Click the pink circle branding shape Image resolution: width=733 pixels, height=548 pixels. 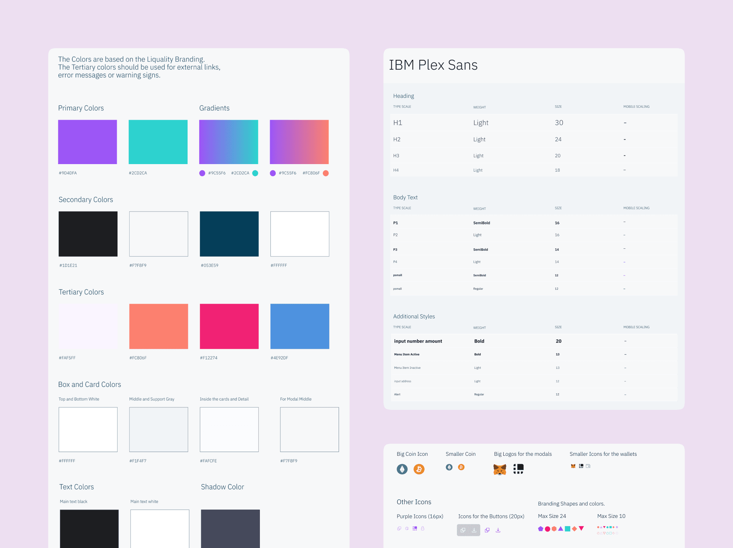point(547,529)
